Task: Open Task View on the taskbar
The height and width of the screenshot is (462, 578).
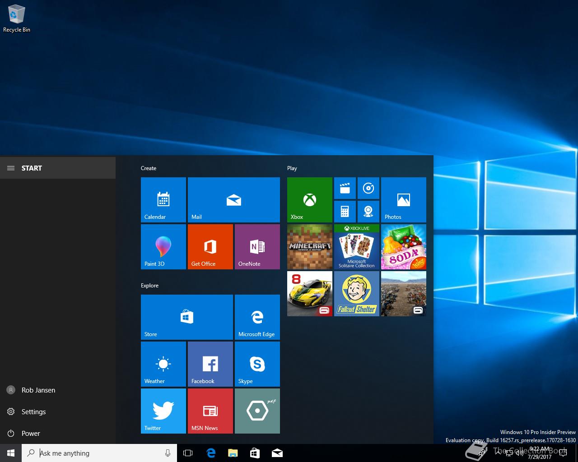Action: 188,453
